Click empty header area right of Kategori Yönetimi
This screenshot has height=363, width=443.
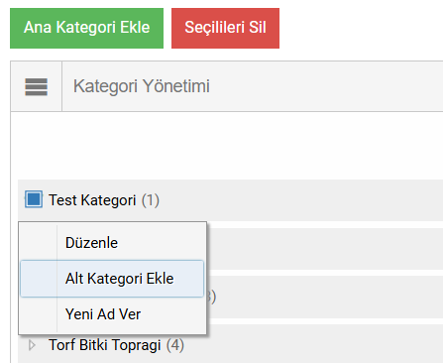[x=326, y=86]
